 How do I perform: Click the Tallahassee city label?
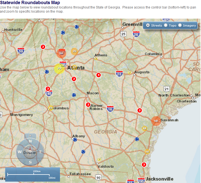pos(80,174)
